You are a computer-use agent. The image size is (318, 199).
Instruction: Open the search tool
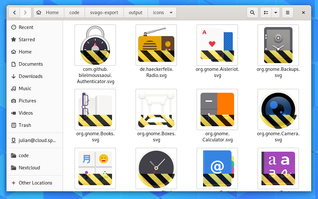[252, 13]
